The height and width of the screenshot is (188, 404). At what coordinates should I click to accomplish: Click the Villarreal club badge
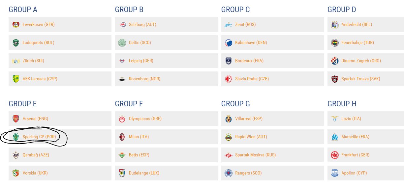pyautogui.click(x=228, y=119)
